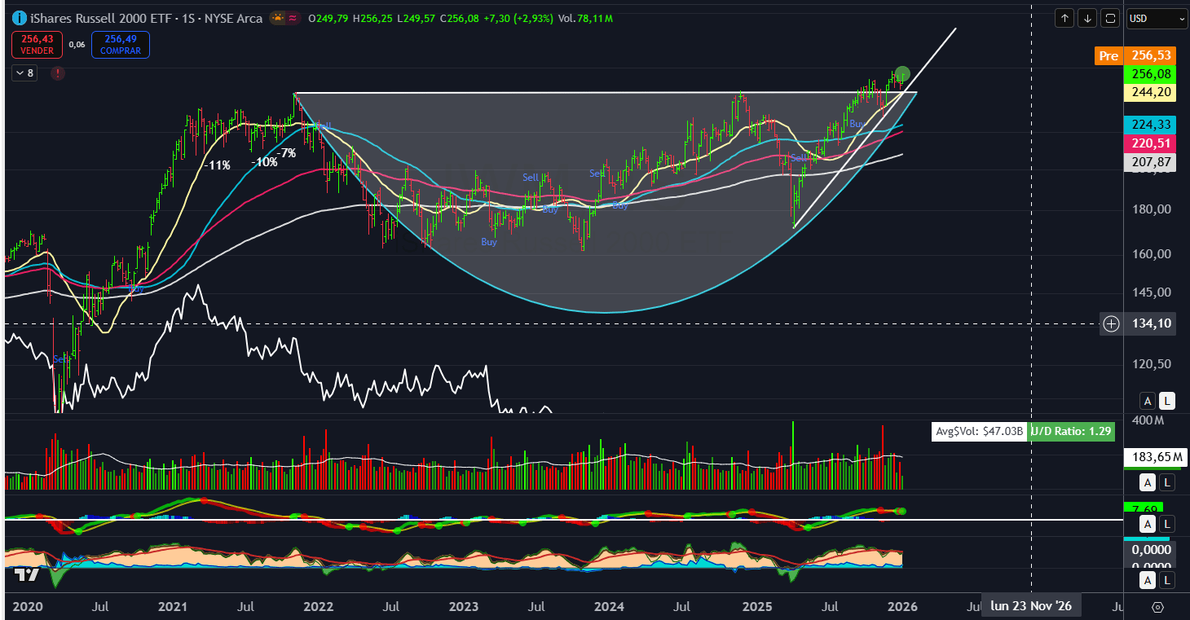
Task: Click the lun 23 Nov '26 date label
Action: tap(1032, 606)
